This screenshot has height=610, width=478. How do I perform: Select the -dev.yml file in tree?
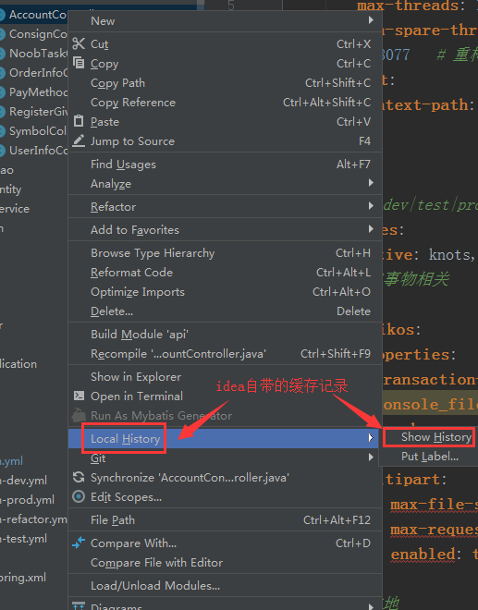pos(23,480)
